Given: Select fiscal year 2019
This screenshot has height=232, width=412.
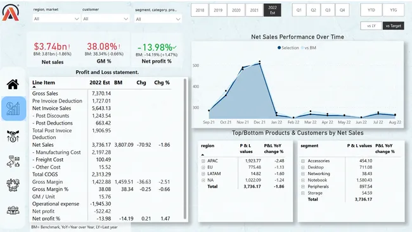Looking at the screenshot, I should (218, 10).
